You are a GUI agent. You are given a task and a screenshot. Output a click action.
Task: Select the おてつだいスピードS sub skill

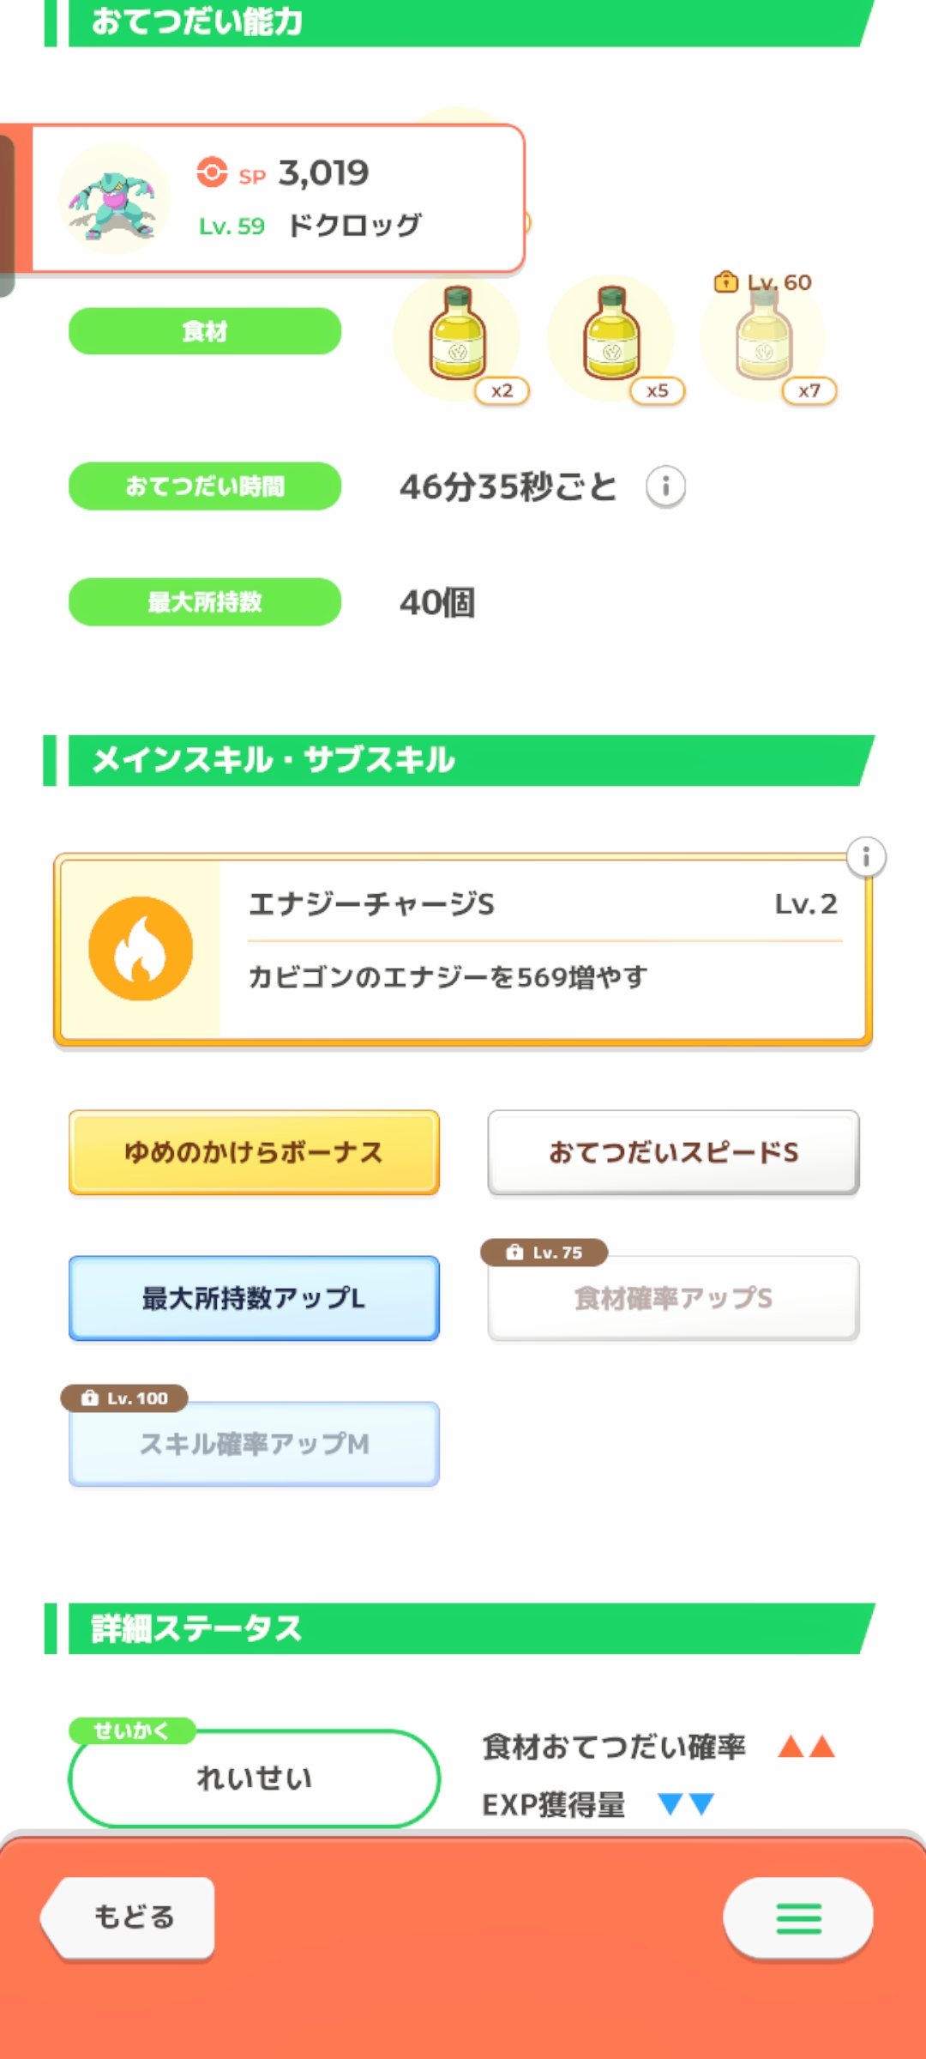[x=673, y=1152]
